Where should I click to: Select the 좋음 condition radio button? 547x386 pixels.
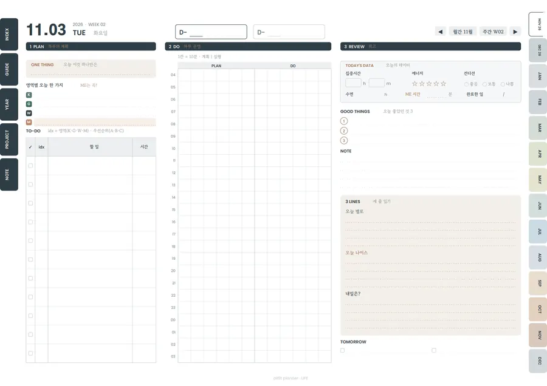coord(466,84)
